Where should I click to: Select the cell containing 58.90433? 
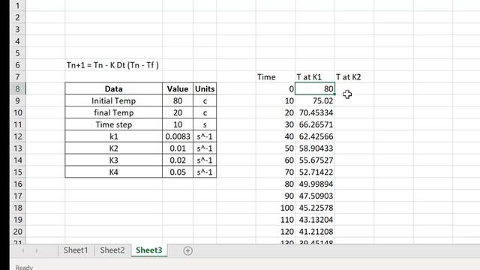(x=315, y=148)
